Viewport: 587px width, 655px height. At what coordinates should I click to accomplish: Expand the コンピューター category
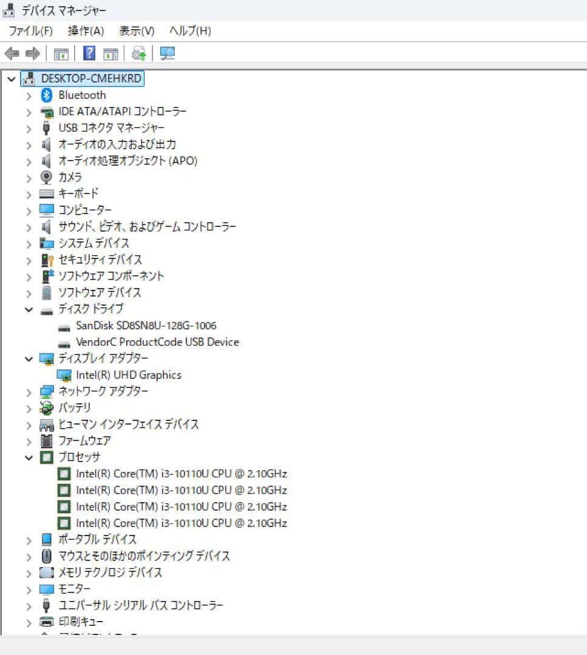[x=29, y=211]
